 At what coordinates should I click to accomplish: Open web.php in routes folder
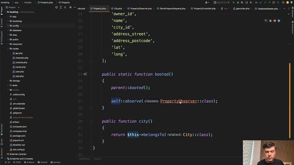[18, 76]
